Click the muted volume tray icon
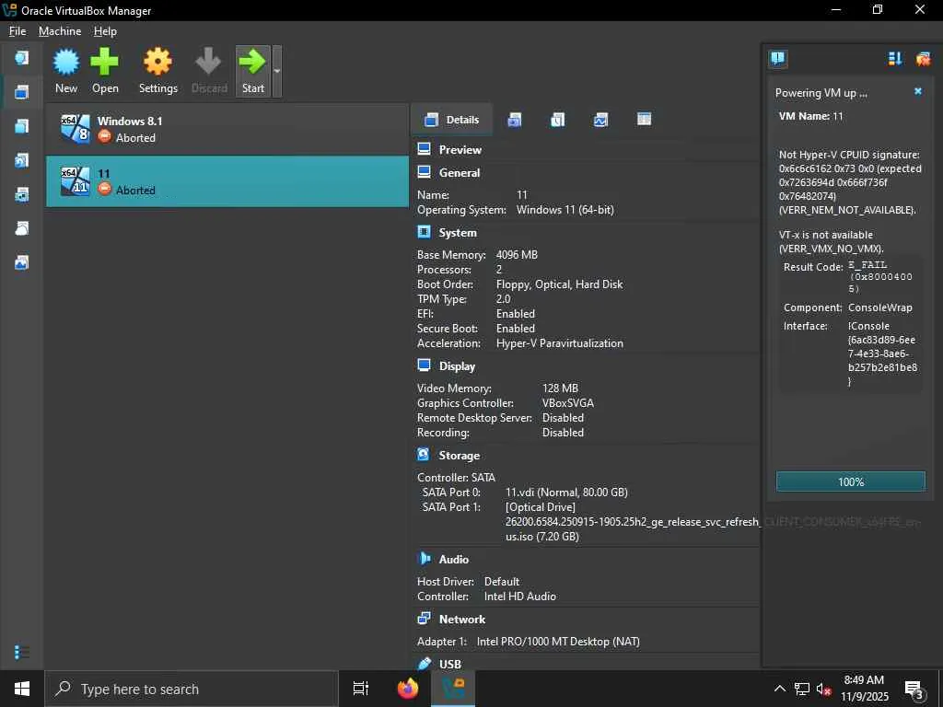Screen dimensions: 943x707 click(823, 689)
